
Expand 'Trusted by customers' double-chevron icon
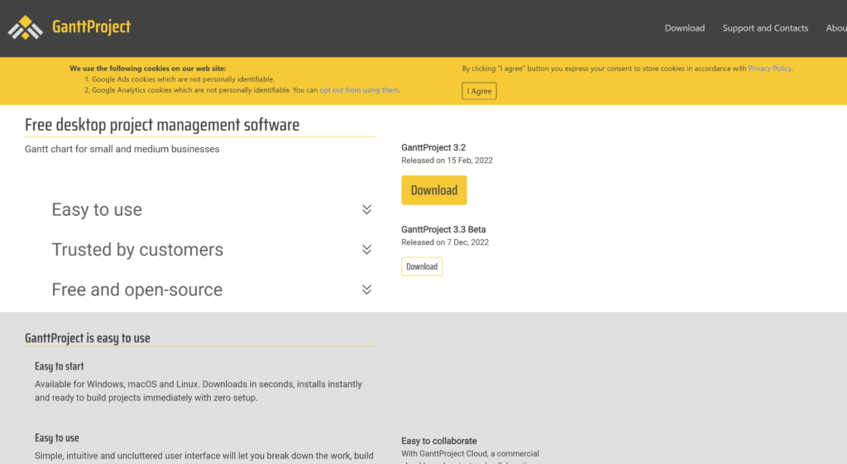[x=366, y=250]
